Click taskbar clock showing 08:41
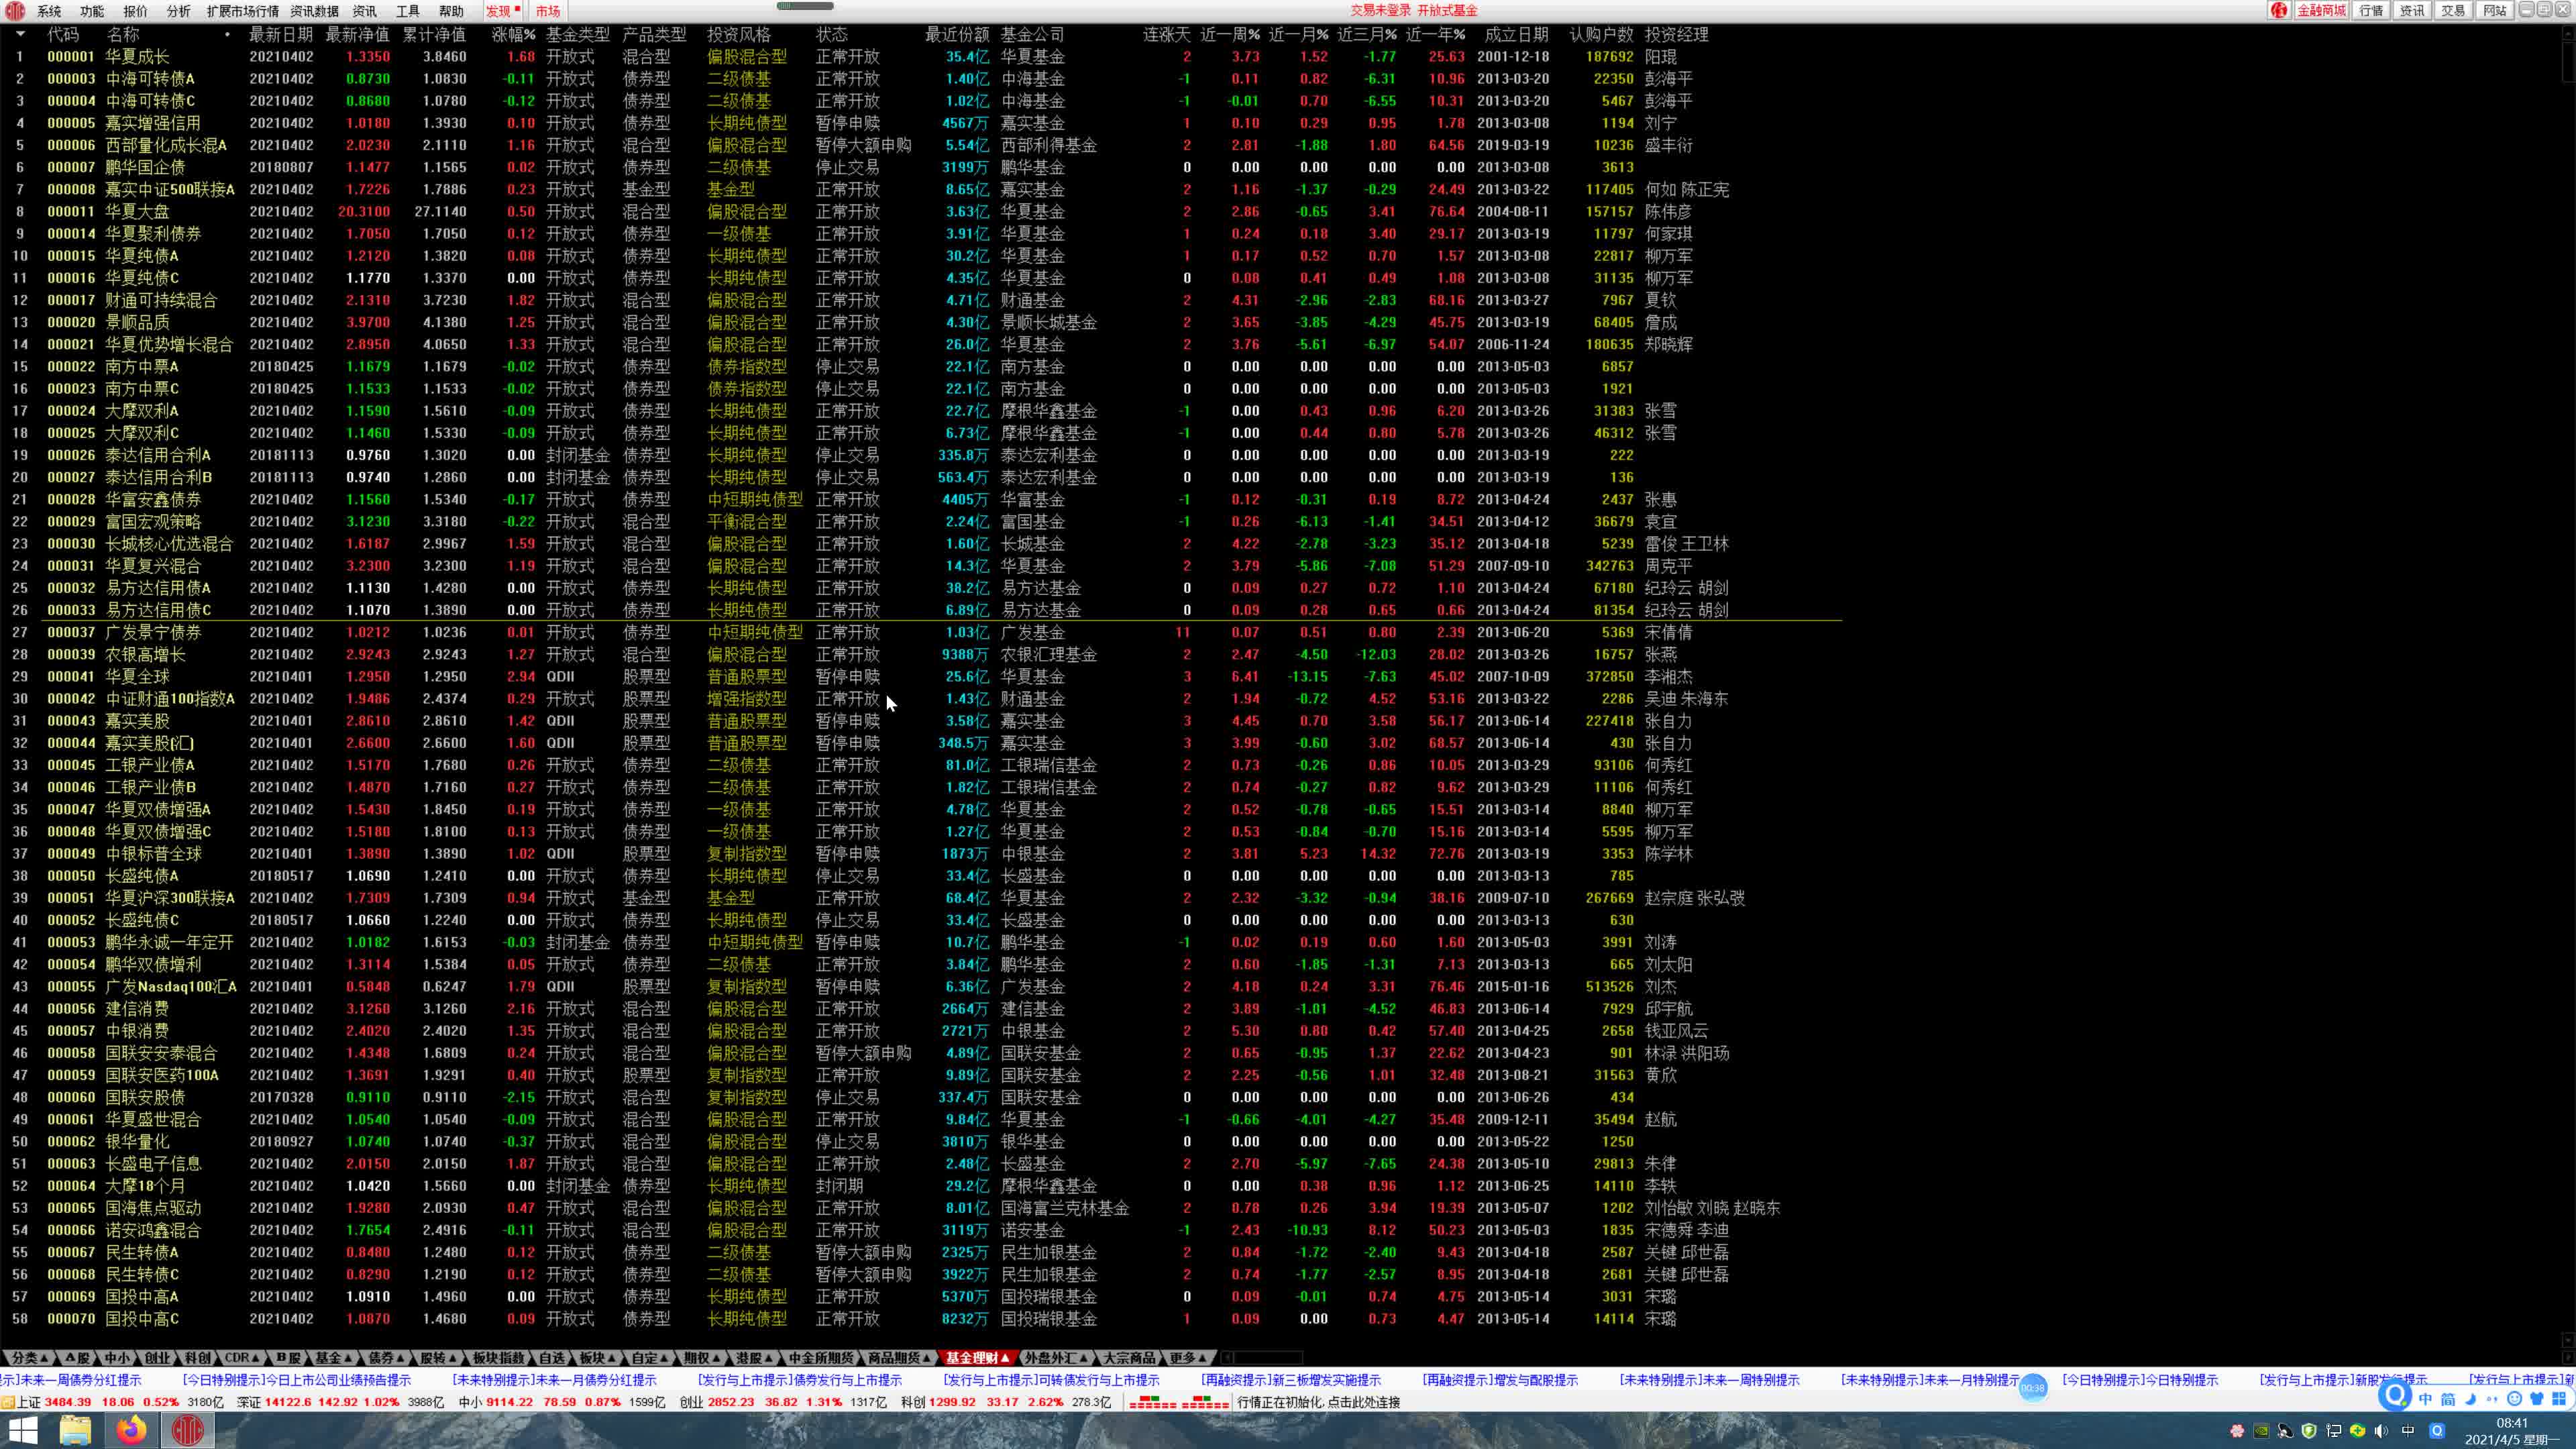Viewport: 2576px width, 1449px height. 2512,1431
